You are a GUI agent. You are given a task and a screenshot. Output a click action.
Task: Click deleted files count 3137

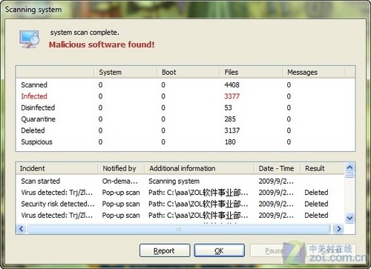click(x=232, y=130)
